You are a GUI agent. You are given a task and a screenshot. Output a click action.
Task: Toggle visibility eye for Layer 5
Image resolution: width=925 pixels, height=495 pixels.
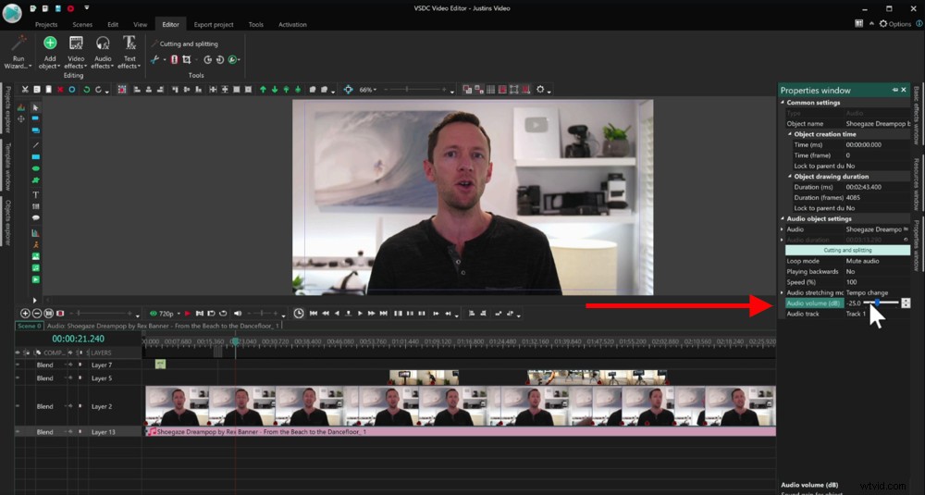[x=18, y=378]
